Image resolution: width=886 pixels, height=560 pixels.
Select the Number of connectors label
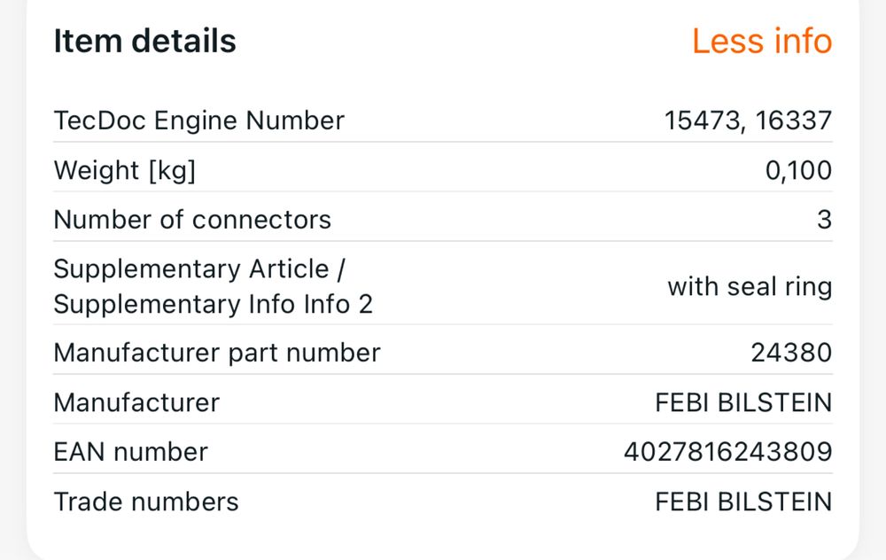tap(192, 220)
